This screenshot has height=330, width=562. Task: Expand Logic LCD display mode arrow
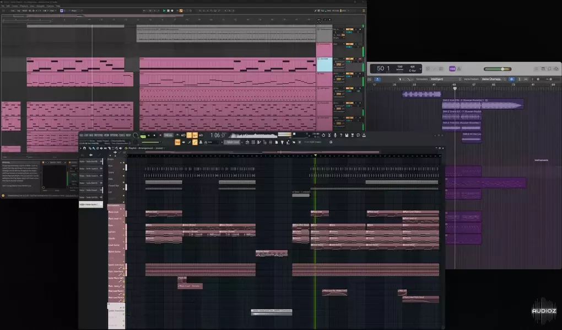420,69
